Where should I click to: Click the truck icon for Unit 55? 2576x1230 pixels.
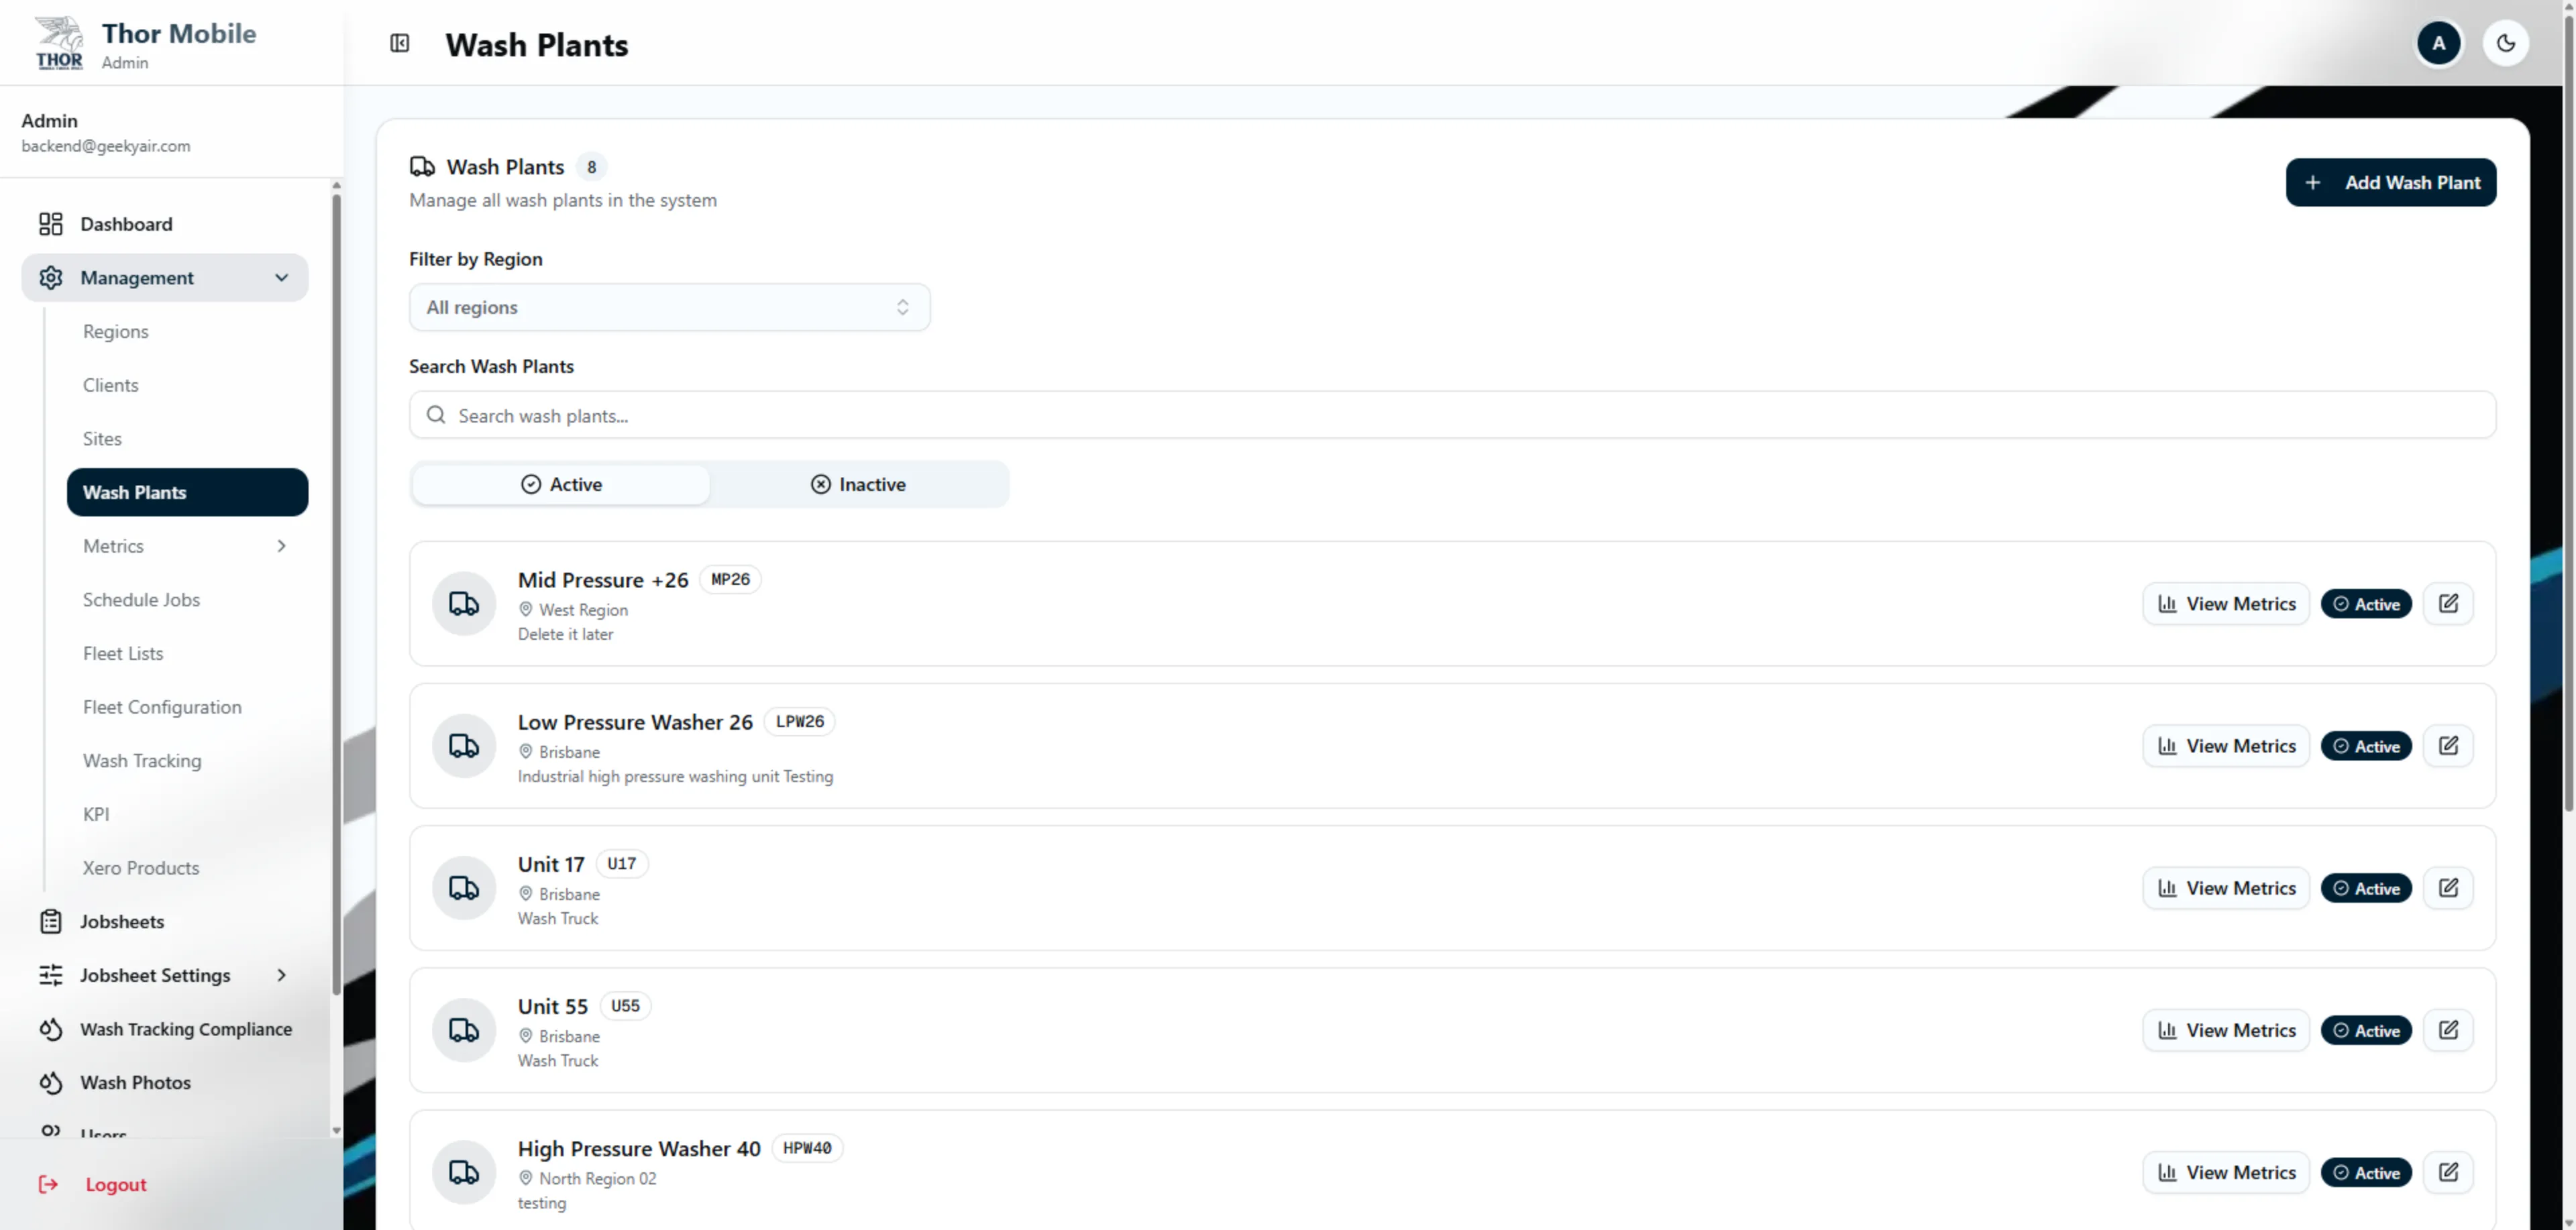coord(464,1030)
